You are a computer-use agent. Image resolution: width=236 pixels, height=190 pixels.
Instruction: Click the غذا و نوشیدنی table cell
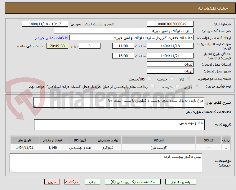(x=80, y=148)
